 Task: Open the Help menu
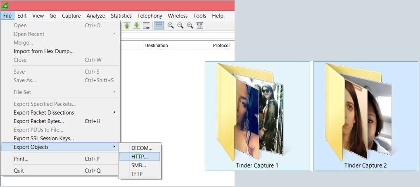pyautogui.click(x=218, y=16)
